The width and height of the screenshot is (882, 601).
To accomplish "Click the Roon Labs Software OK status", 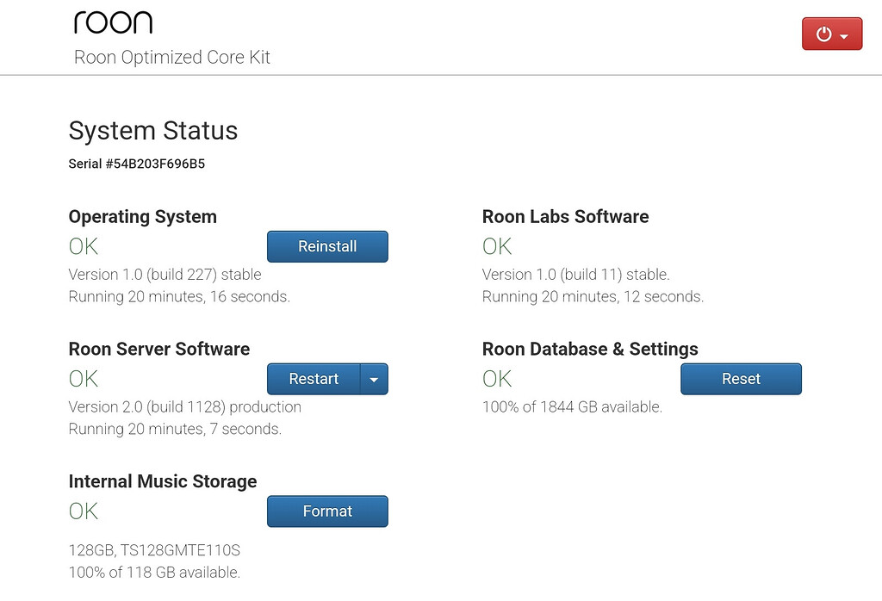I will coord(496,246).
